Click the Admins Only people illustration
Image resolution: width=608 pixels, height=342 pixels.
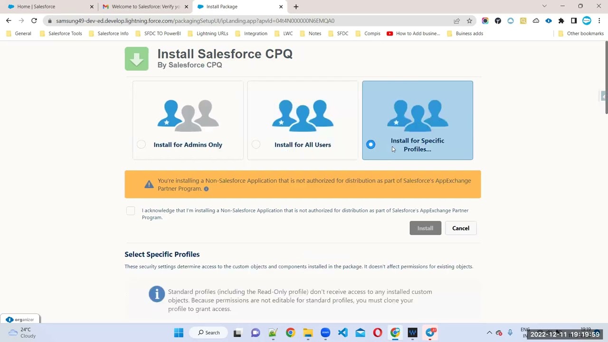pos(188,115)
